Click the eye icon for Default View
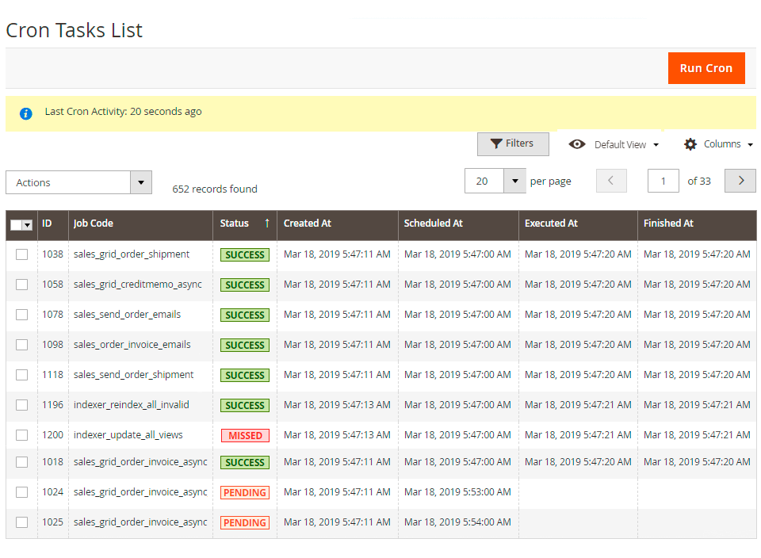Image resolution: width=761 pixels, height=558 pixels. point(577,144)
